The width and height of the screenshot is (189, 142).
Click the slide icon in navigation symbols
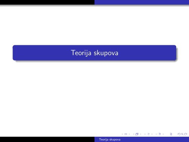click(x=126, y=134)
